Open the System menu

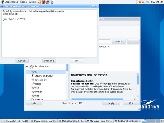[x=33, y=2]
